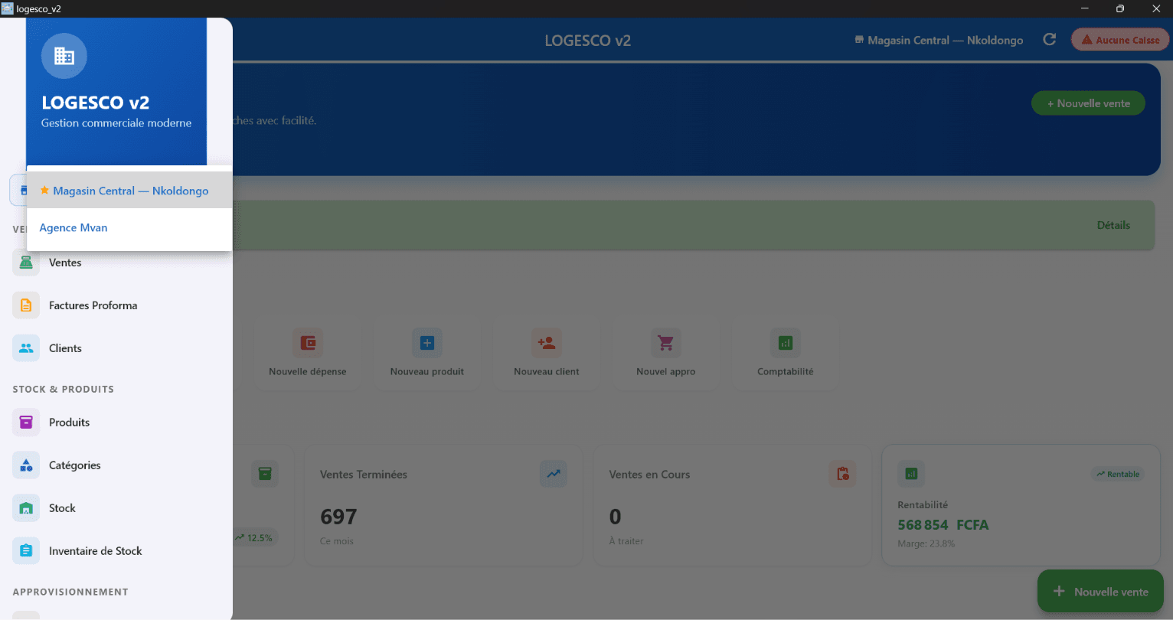Click the Factures Proforma document icon
Image resolution: width=1173 pixels, height=620 pixels.
tap(26, 305)
